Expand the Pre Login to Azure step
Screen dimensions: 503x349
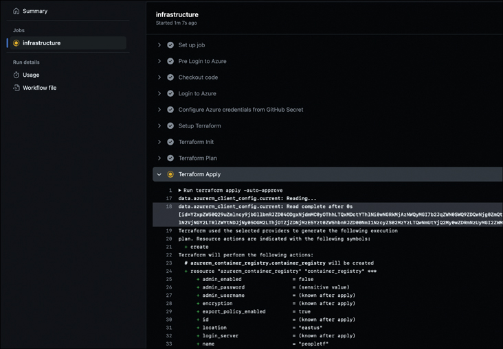159,61
